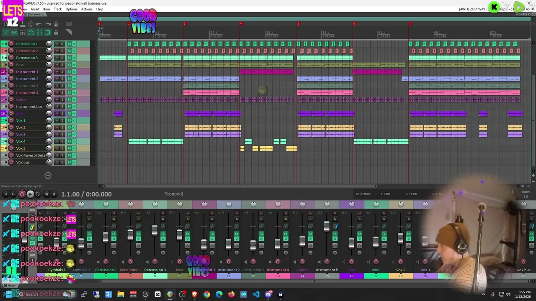Viewport: 536px width, 301px height.
Task: Click the Undo arrow in toolbar
Action: 39,24
